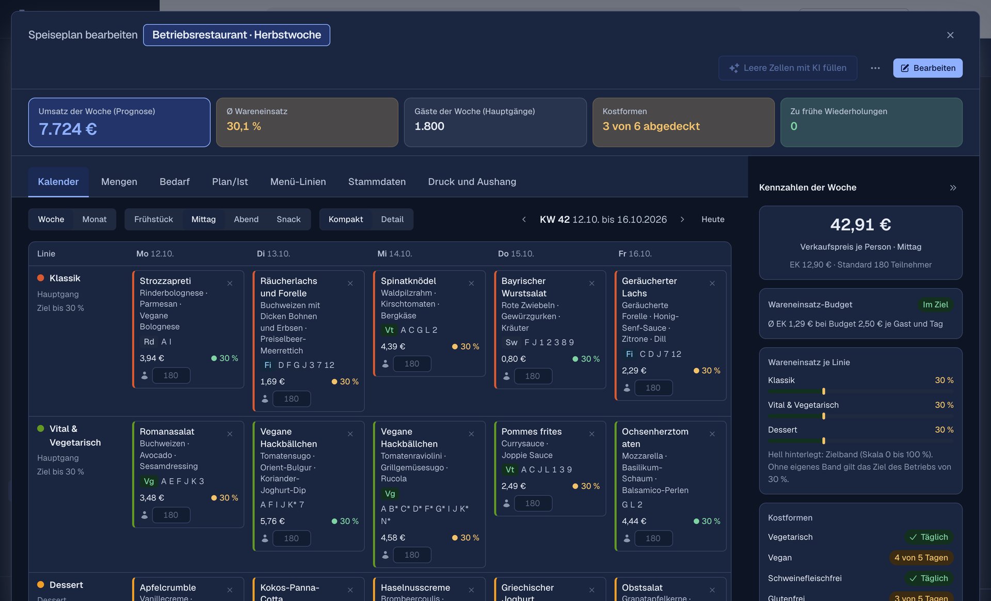Click the Bearbeiten button

point(928,68)
